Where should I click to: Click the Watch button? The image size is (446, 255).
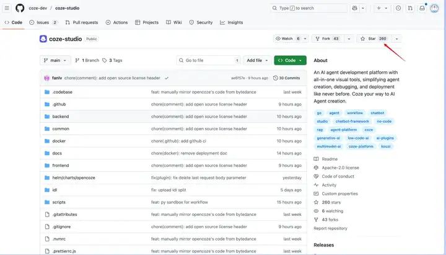pyautogui.click(x=287, y=38)
